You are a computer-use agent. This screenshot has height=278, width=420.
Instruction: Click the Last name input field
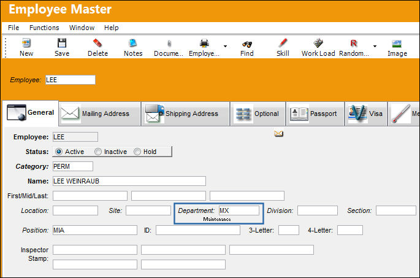[247, 196]
